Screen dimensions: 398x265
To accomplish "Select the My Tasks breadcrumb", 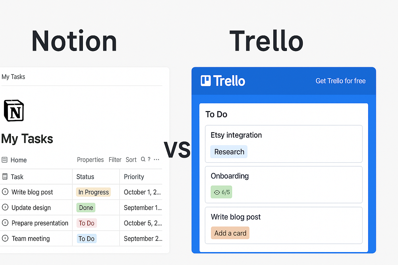I will click(13, 77).
